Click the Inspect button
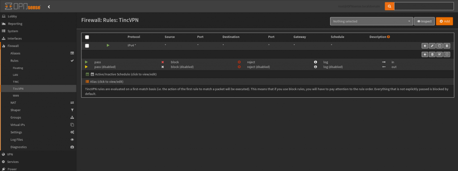The width and height of the screenshot is (458, 171). 424,21
